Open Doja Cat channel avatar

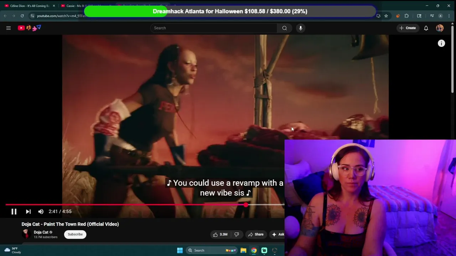[x=26, y=234]
